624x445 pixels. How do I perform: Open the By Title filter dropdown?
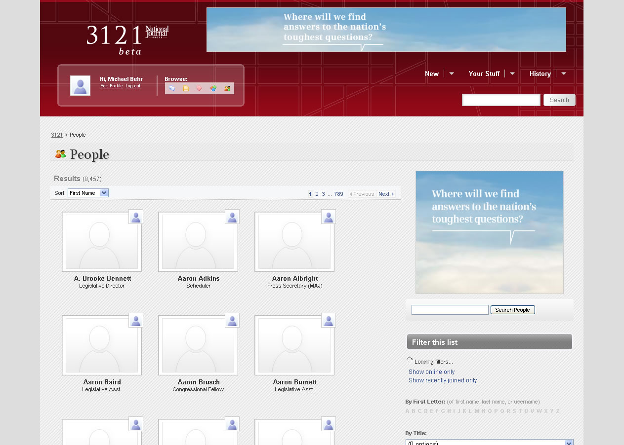(490, 443)
